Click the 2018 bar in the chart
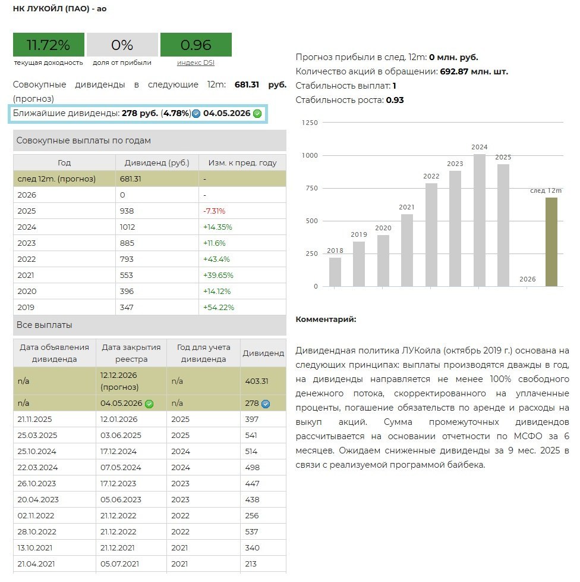Image resolution: width=580 pixels, height=582 pixels. (x=335, y=271)
